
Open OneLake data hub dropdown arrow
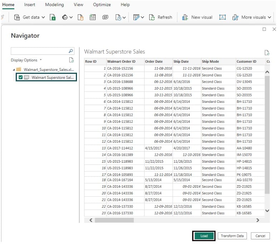pyautogui.click(x=71, y=17)
